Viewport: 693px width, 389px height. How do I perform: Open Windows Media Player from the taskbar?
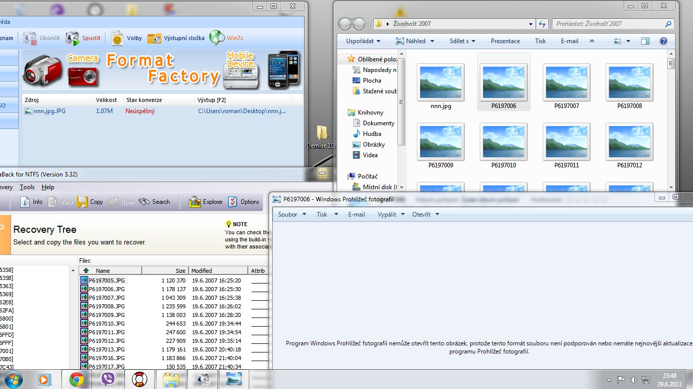click(45, 379)
